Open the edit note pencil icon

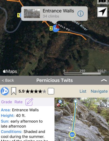point(29,102)
